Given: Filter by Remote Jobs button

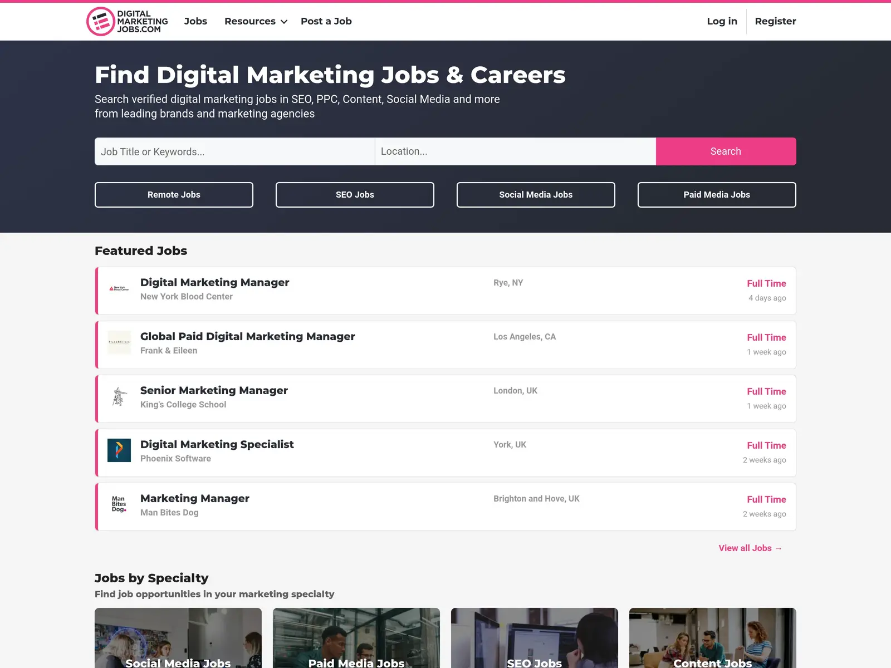Looking at the screenshot, I should tap(174, 195).
